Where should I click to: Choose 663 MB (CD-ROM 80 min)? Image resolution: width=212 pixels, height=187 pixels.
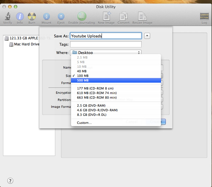pos(116,97)
